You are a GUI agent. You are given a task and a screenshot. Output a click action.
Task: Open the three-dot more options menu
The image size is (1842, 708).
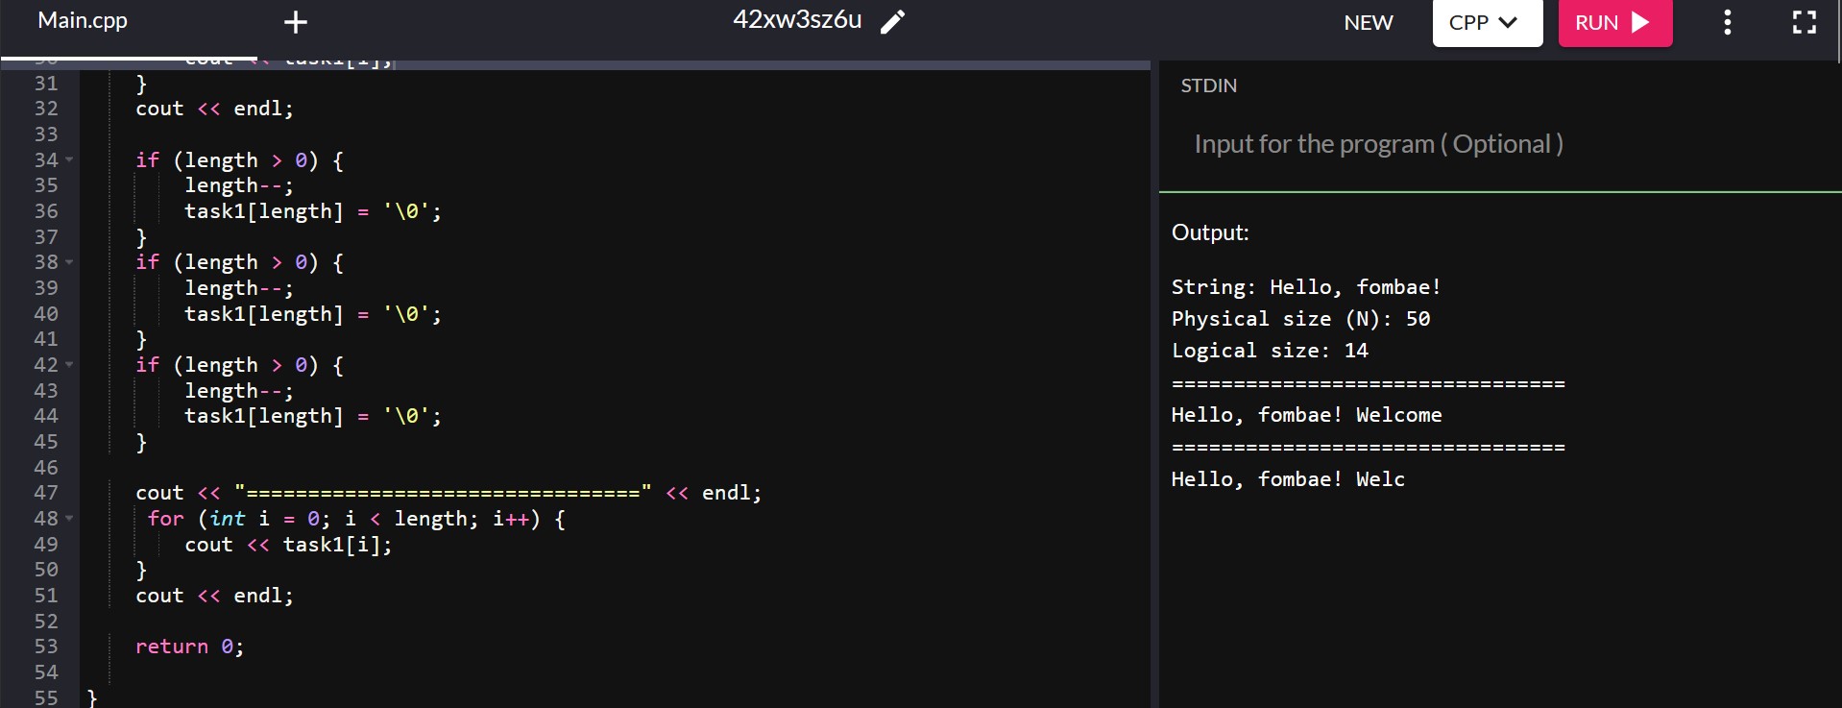pyautogui.click(x=1727, y=22)
